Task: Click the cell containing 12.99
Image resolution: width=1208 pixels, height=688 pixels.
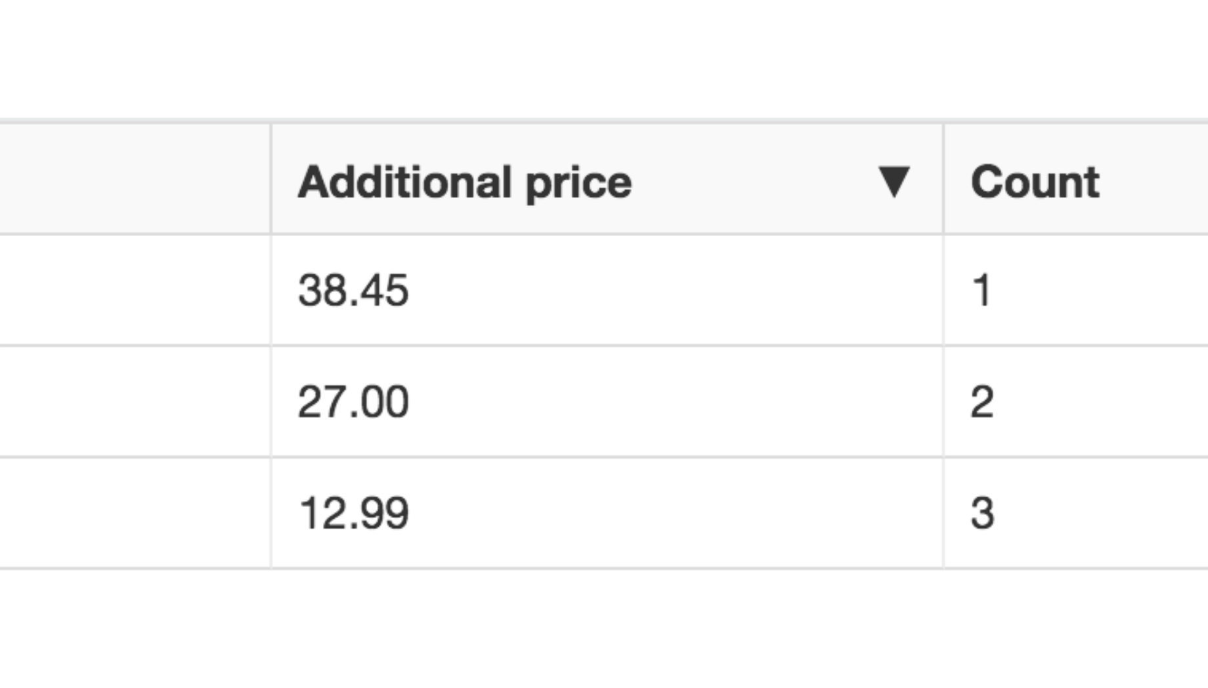Action: pyautogui.click(x=355, y=510)
